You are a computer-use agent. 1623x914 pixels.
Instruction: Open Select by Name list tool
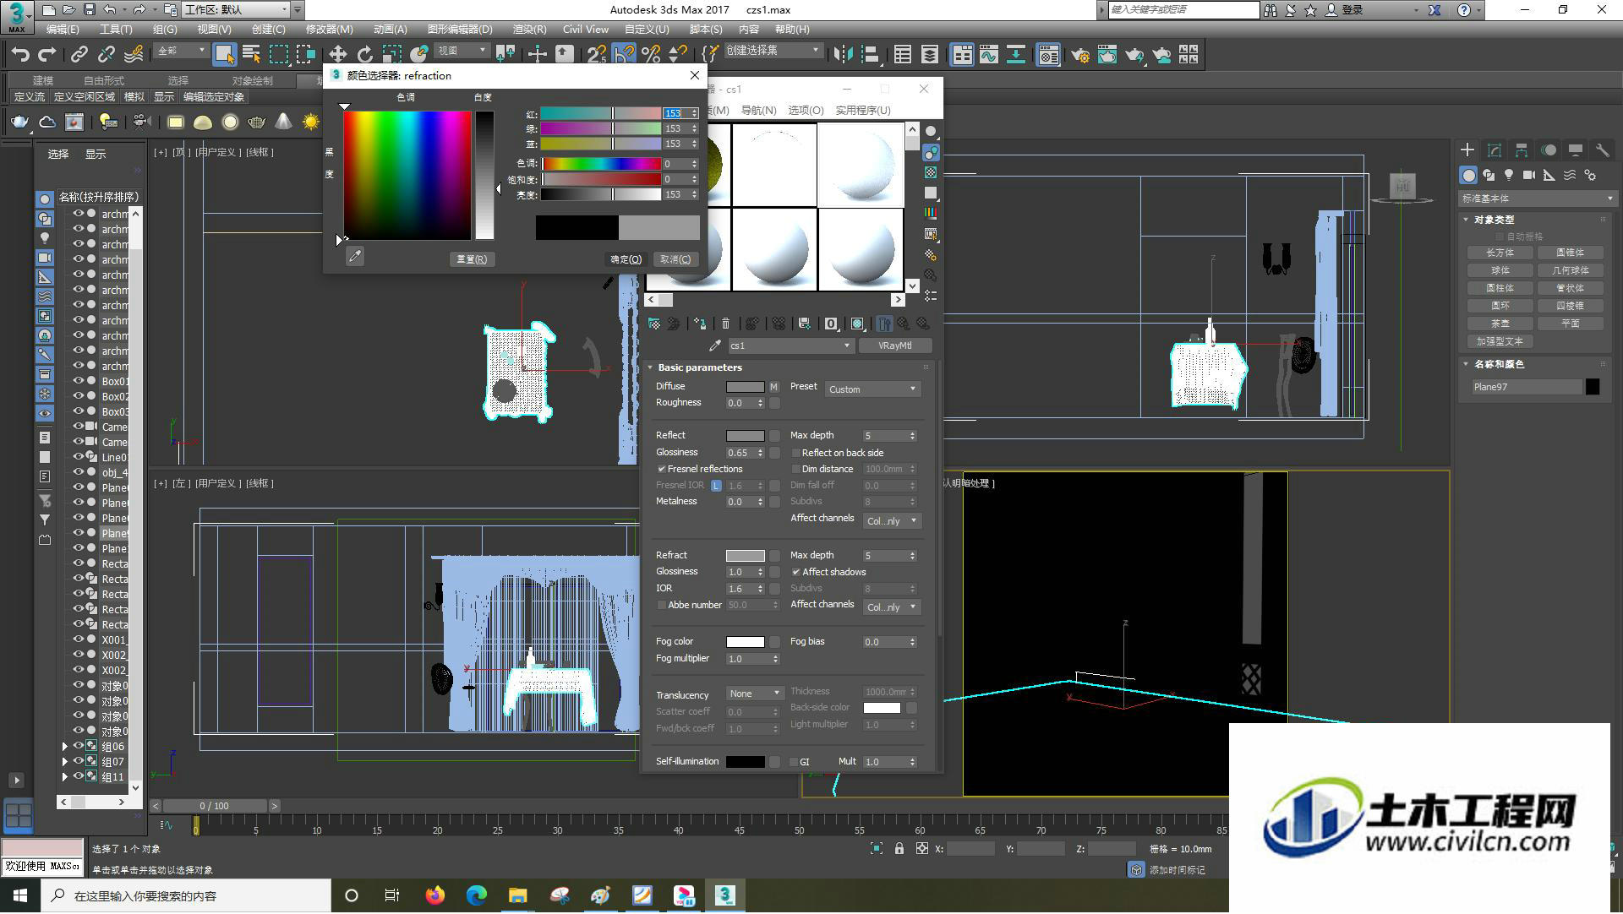[251, 55]
